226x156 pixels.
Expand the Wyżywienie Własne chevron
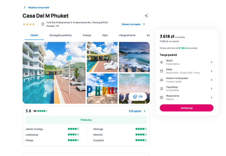212,97
